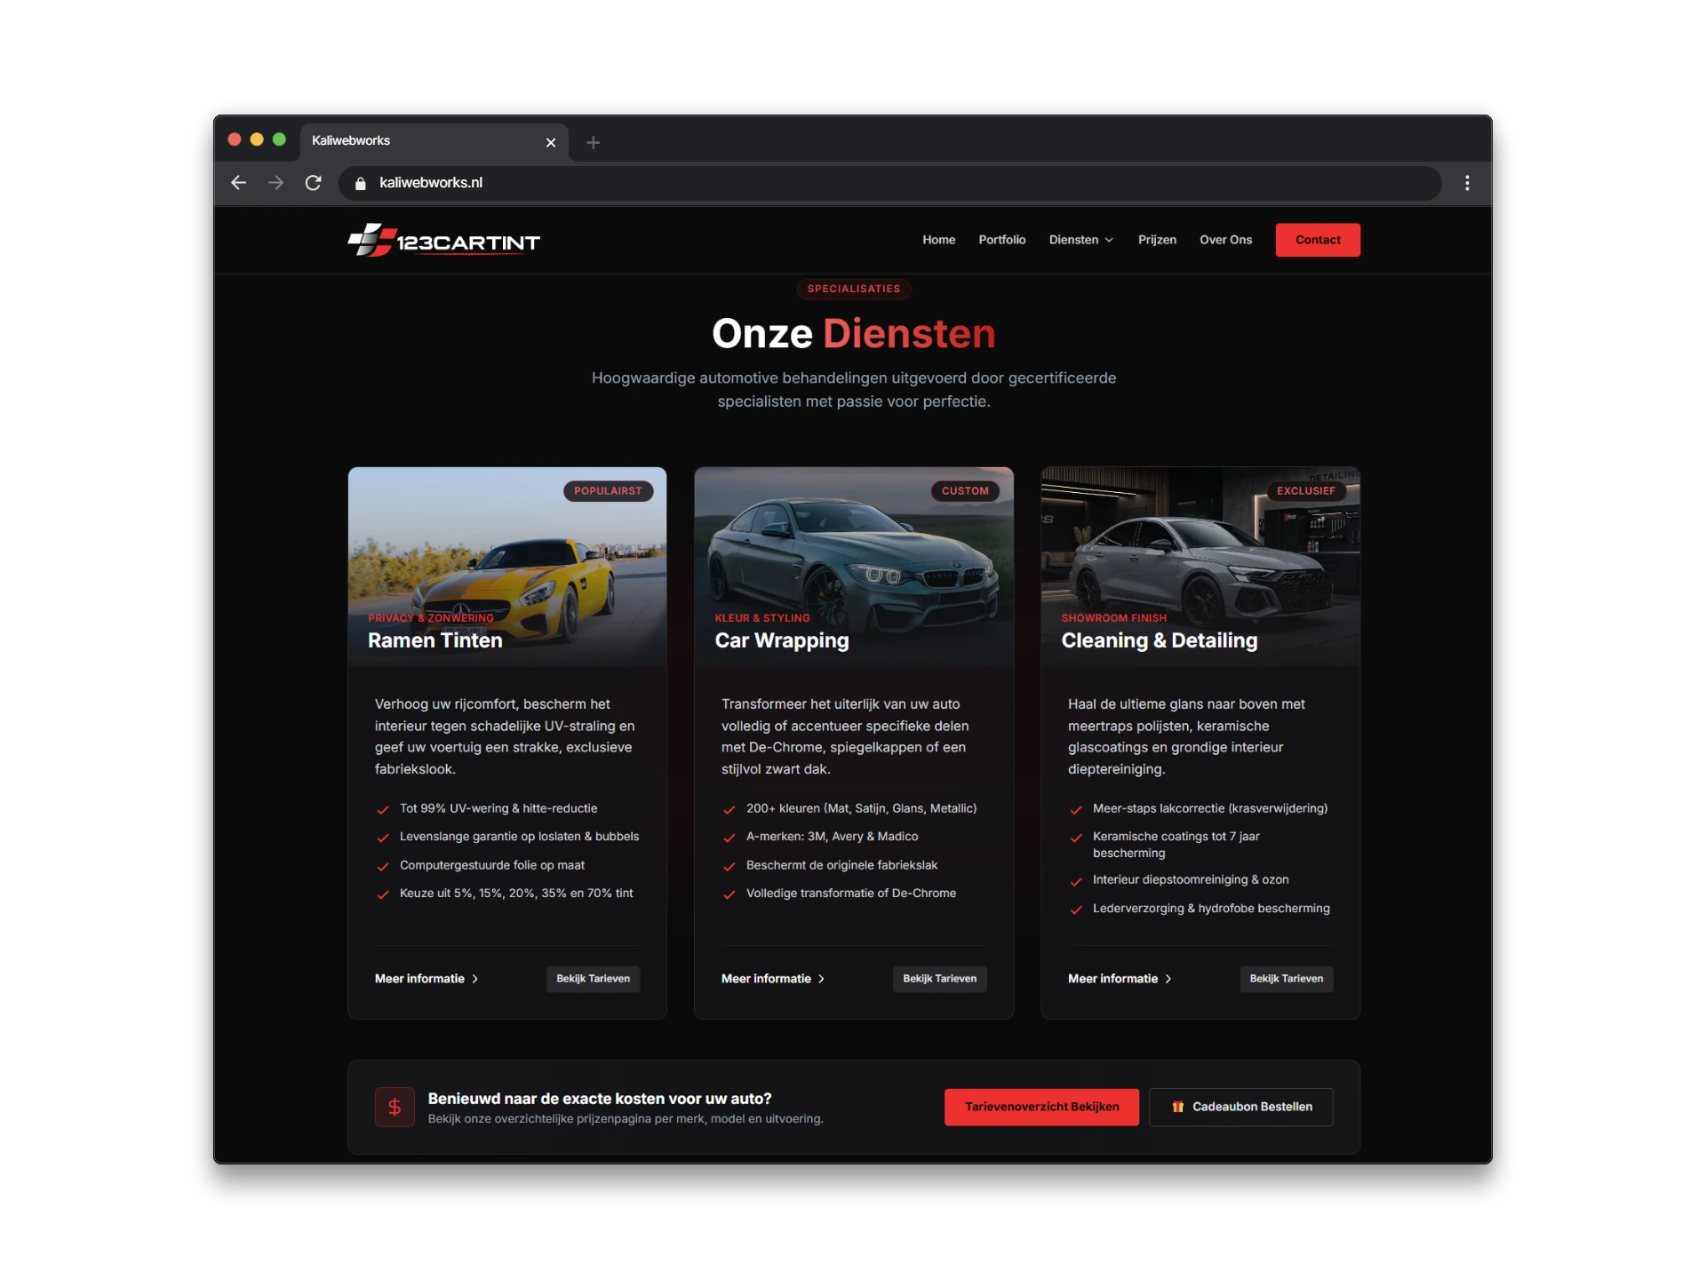Click the EXCLUSIEF badge
Image resolution: width=1706 pixels, height=1279 pixels.
1306,491
